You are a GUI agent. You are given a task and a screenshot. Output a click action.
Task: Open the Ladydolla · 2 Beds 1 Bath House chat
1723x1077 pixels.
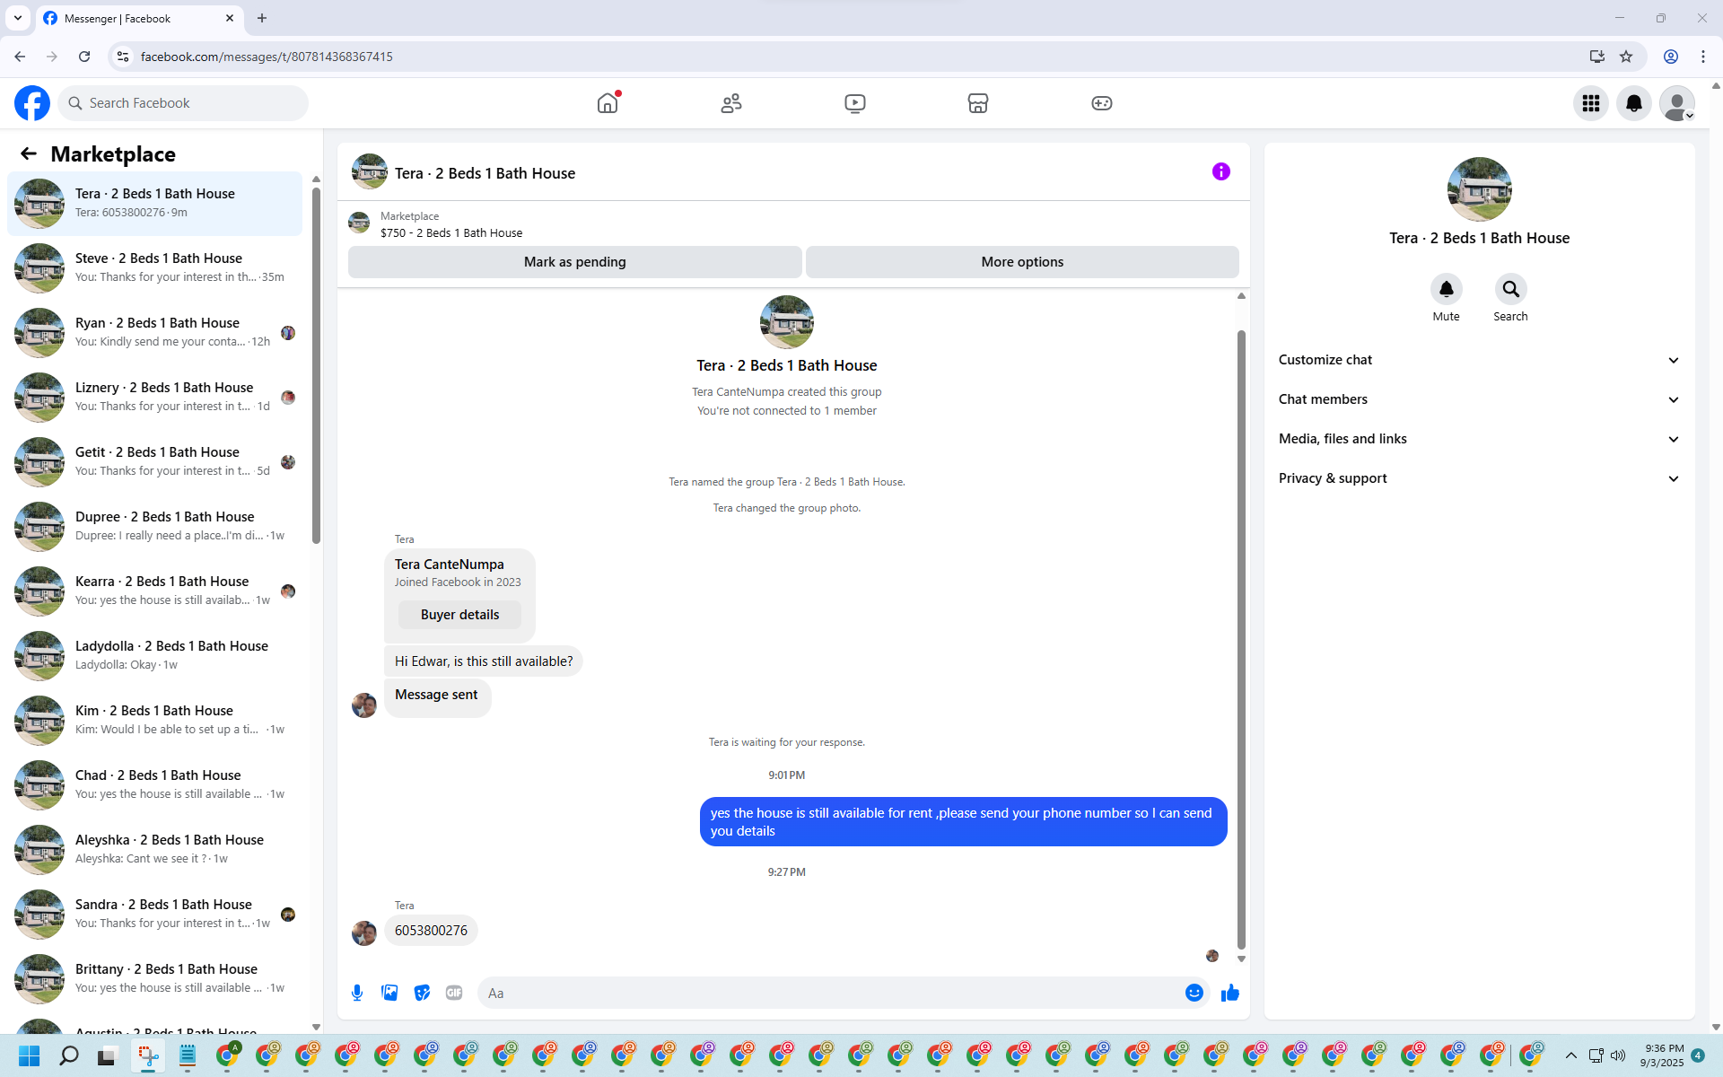click(x=154, y=655)
